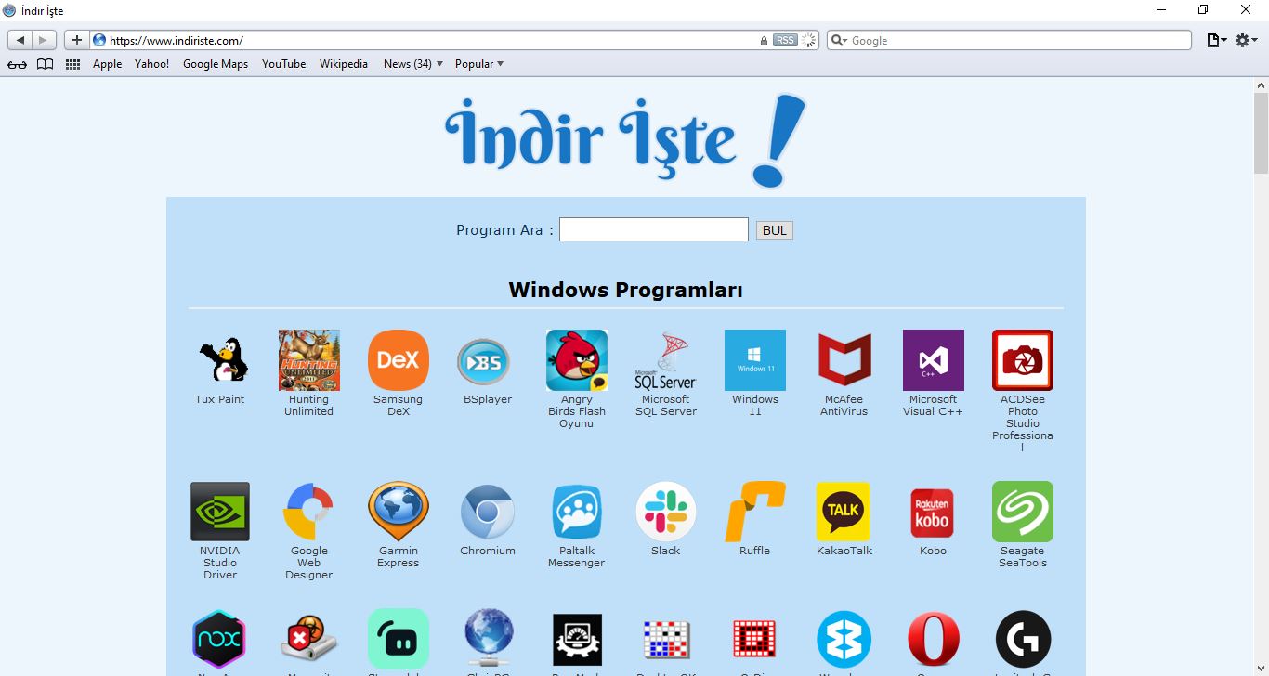Click the İndir İşte logo
The image size is (1269, 676).
625,139
